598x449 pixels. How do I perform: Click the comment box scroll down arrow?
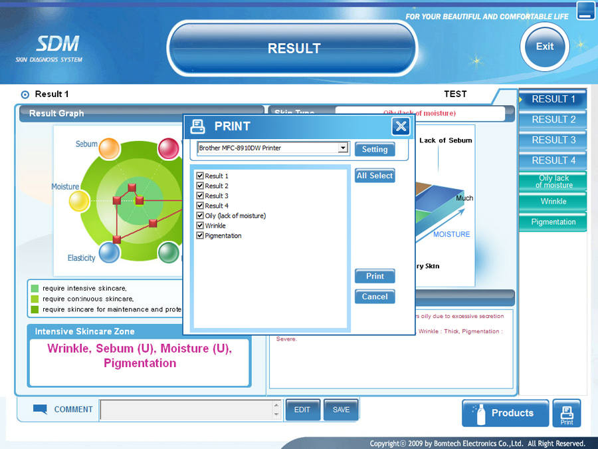[x=276, y=415]
